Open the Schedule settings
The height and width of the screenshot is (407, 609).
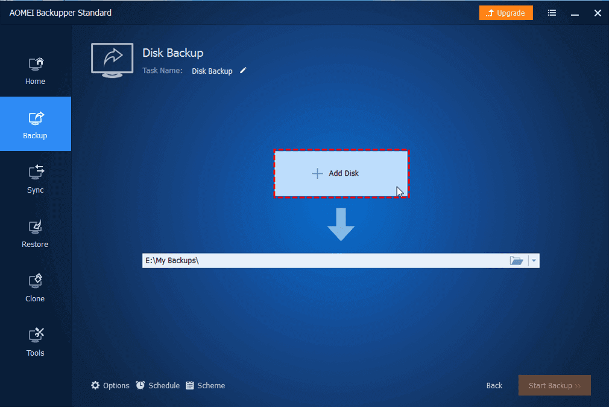158,385
